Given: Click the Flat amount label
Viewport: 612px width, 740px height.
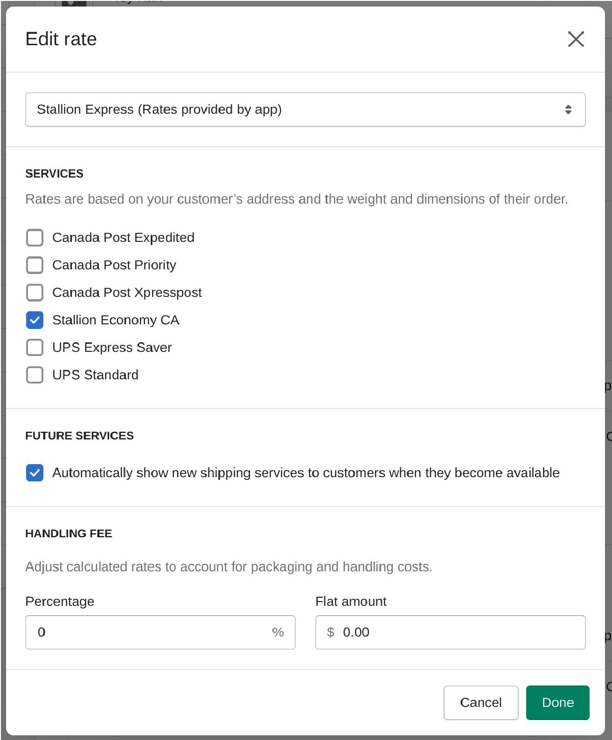Looking at the screenshot, I should 351,602.
